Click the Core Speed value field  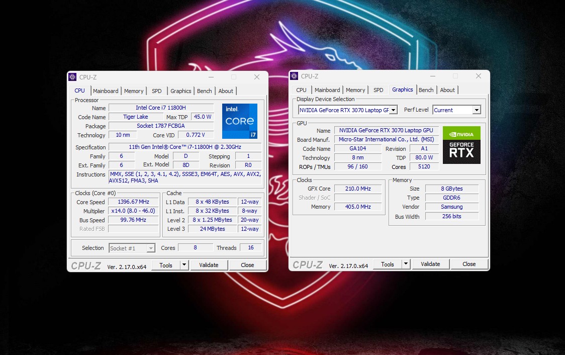[133, 202]
